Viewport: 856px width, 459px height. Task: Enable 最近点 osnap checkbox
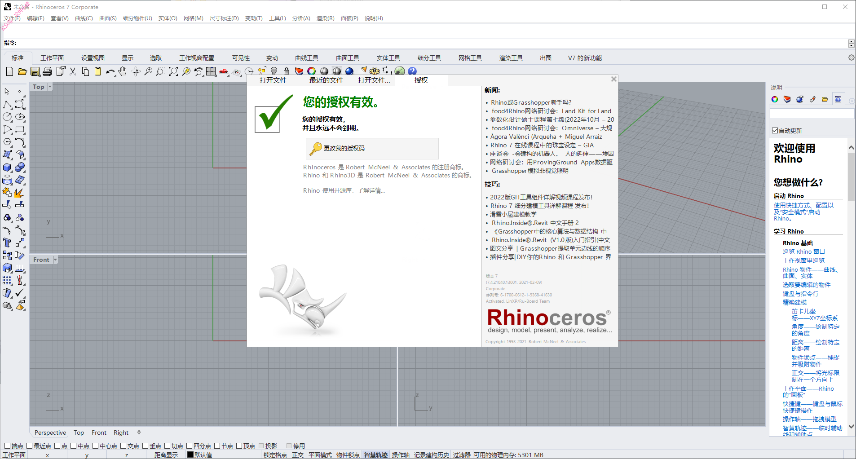click(x=30, y=446)
